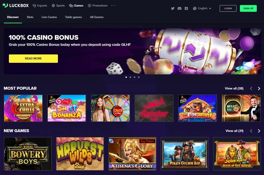Image resolution: width=264 pixels, height=175 pixels.
Task: Open the Sweet Bonanza game thumbnail
Action: (67, 108)
